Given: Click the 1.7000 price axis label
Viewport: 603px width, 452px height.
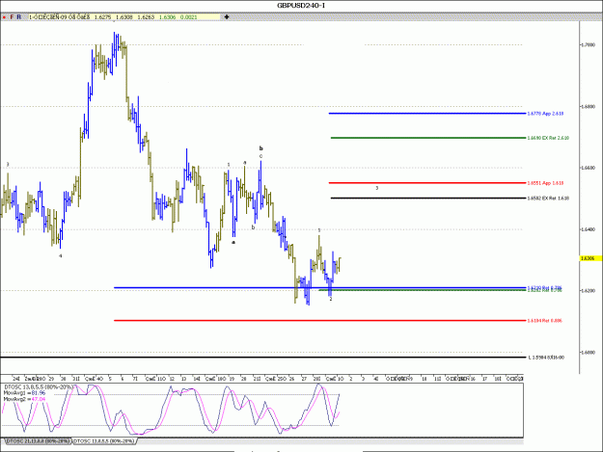Looking at the screenshot, I should coord(588,45).
